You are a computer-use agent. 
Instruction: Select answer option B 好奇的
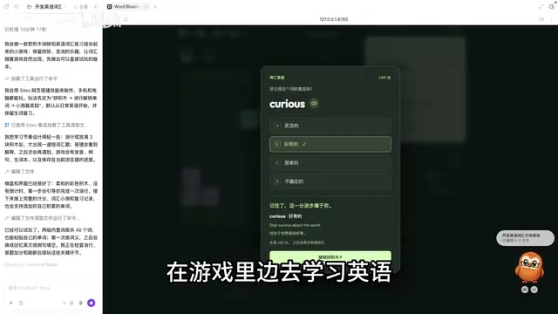pyautogui.click(x=330, y=144)
